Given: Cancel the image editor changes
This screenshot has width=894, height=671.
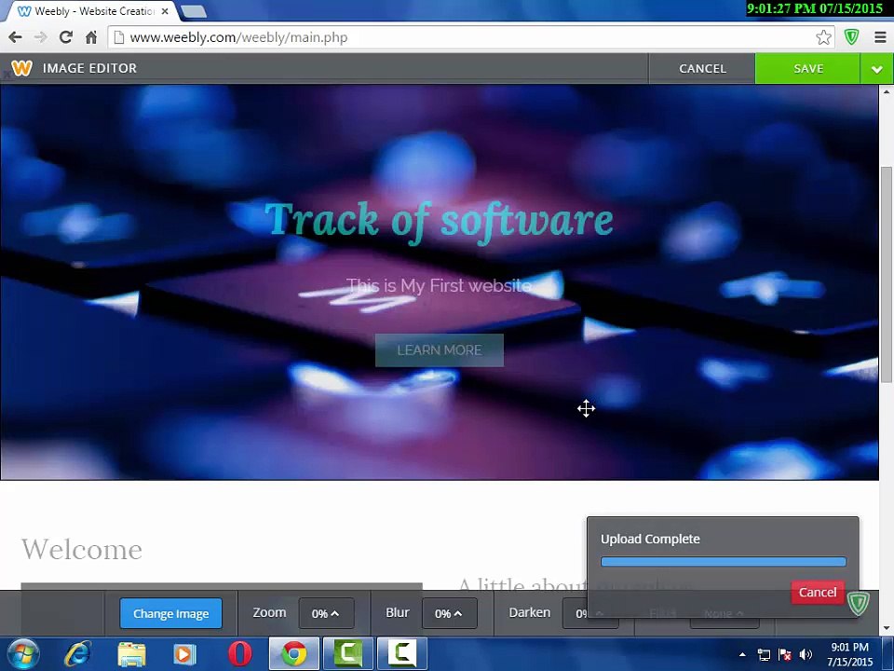Looking at the screenshot, I should point(702,68).
